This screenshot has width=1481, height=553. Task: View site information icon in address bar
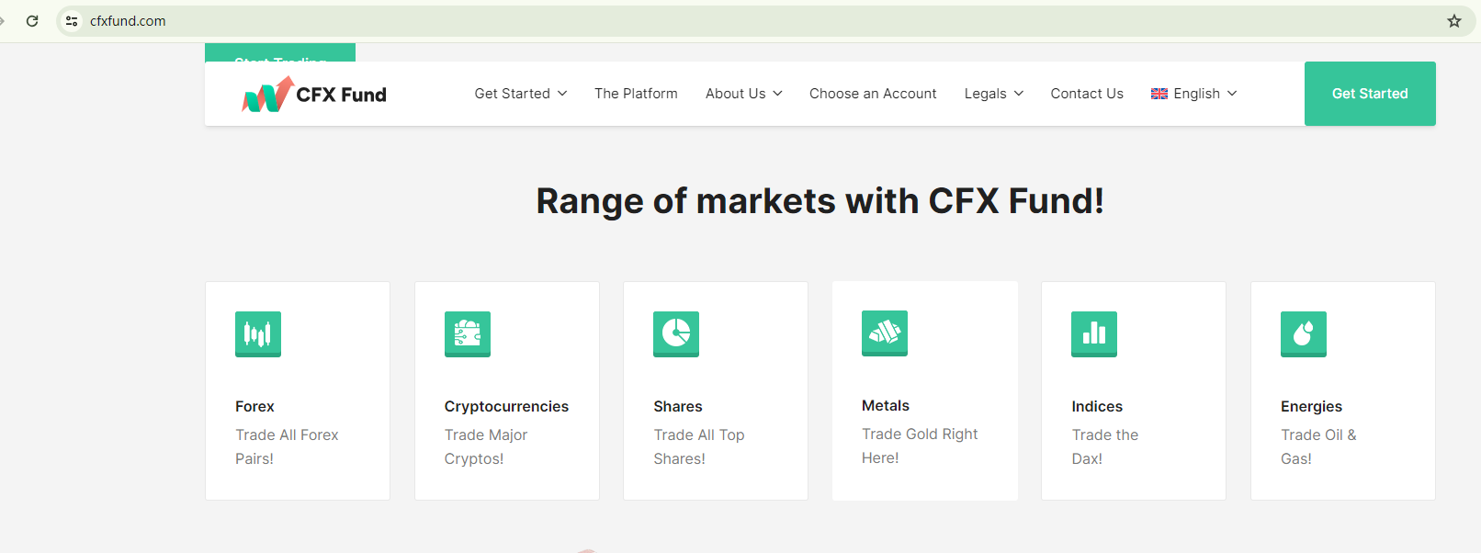click(72, 21)
